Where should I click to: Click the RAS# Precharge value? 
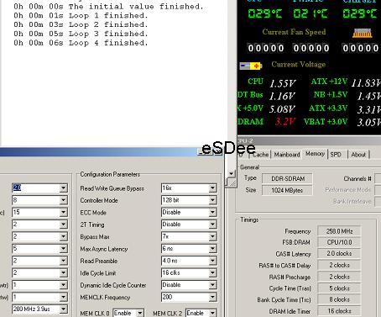(339, 277)
